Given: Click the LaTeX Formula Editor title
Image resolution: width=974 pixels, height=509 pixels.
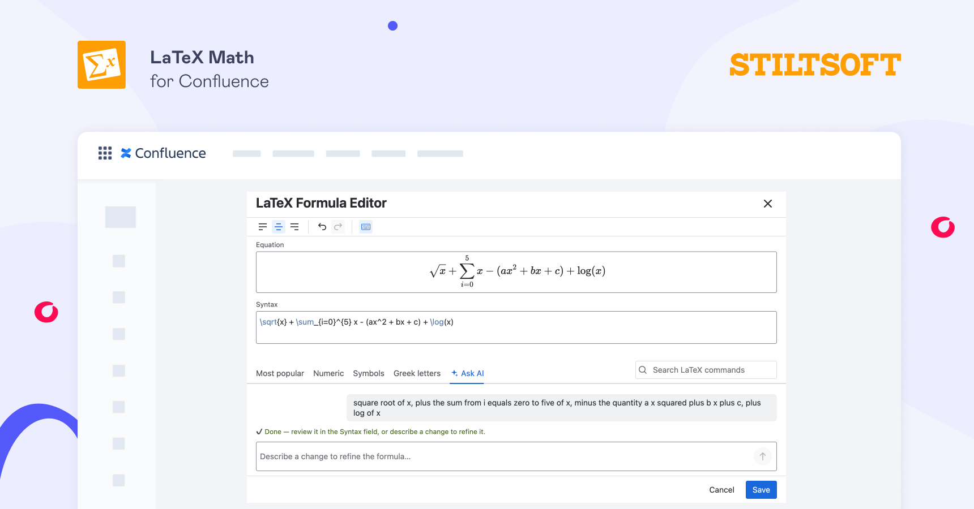Looking at the screenshot, I should pos(321,203).
